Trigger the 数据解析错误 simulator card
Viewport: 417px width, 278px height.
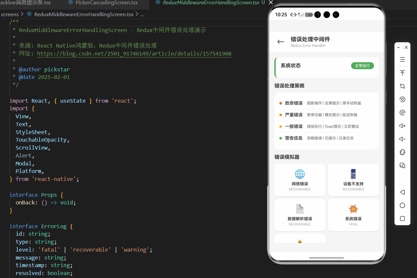pos(300,215)
